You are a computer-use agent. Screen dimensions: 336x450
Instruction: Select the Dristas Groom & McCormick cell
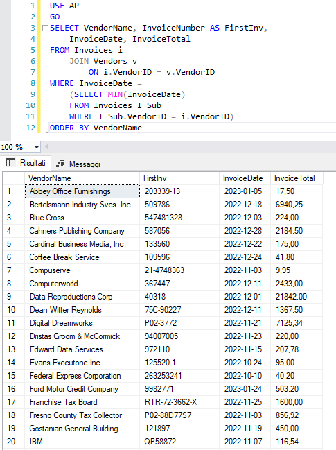(x=82, y=337)
